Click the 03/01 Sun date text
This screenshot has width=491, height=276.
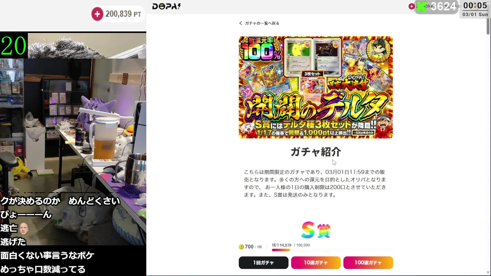click(x=475, y=15)
